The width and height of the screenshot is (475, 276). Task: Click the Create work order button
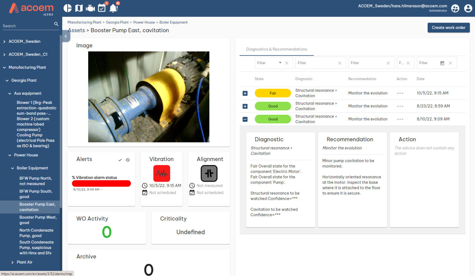coord(448,28)
